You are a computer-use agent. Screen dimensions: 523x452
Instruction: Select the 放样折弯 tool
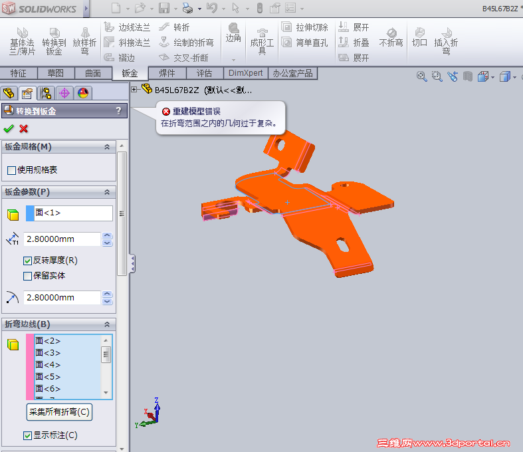pos(84,41)
